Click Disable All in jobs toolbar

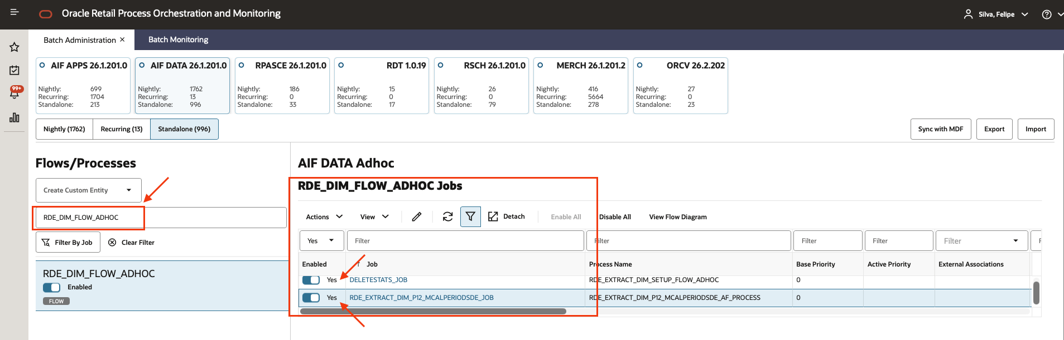pos(615,217)
